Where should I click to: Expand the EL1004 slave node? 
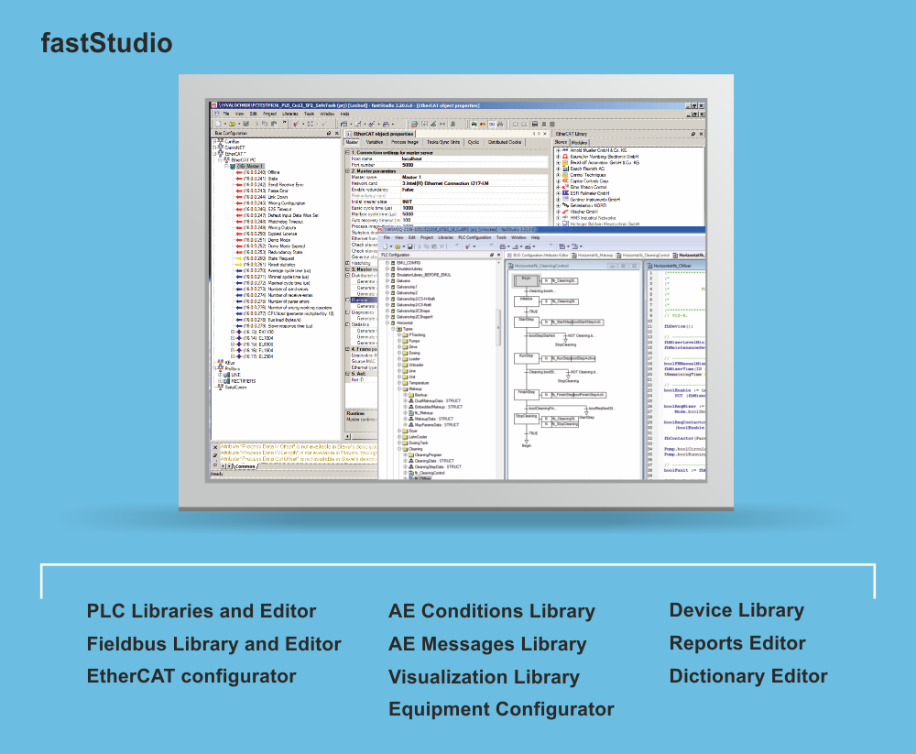(x=232, y=337)
